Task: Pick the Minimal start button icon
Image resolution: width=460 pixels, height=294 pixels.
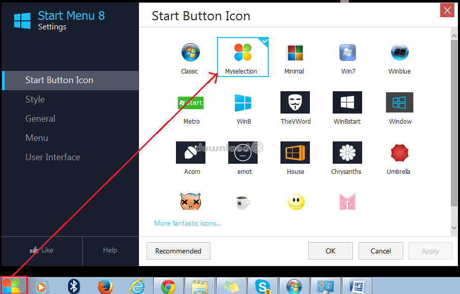Action: pos(295,58)
